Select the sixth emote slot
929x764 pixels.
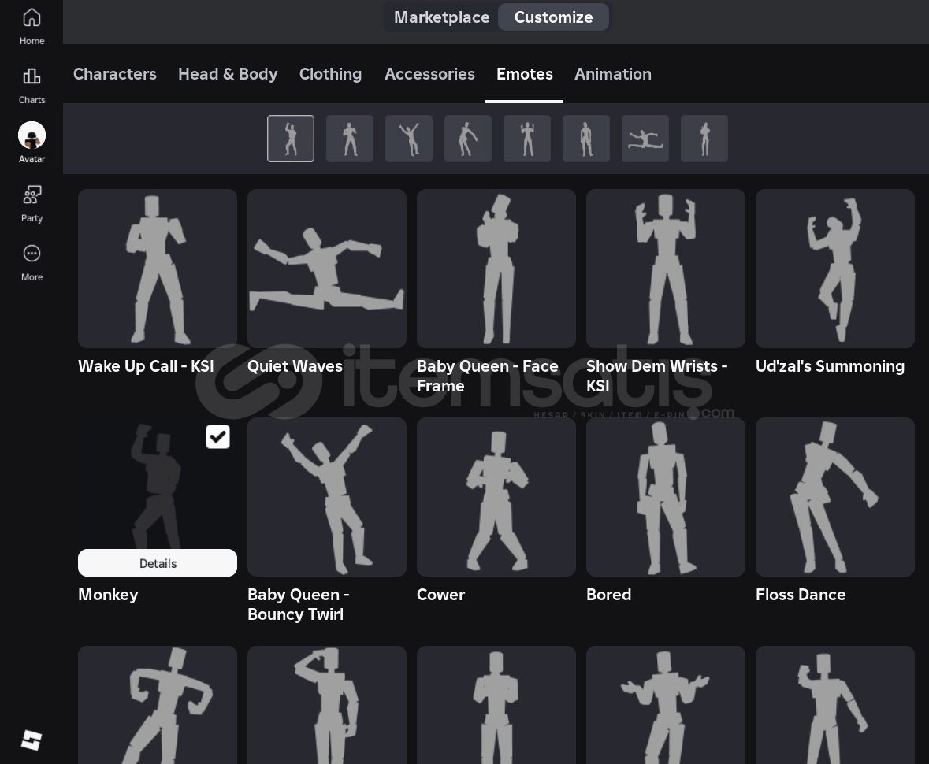(586, 139)
